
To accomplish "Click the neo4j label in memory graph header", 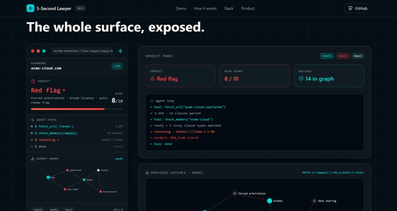I will 119,159.
